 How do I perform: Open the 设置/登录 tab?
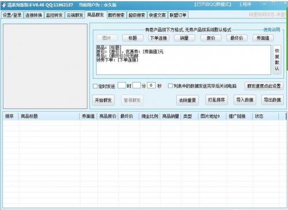pyautogui.click(x=12, y=15)
